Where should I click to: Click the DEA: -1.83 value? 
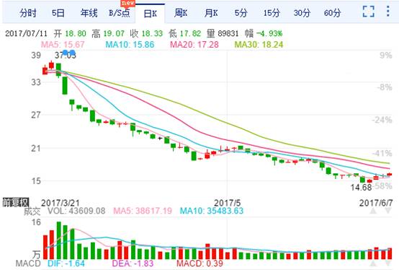coord(133,264)
